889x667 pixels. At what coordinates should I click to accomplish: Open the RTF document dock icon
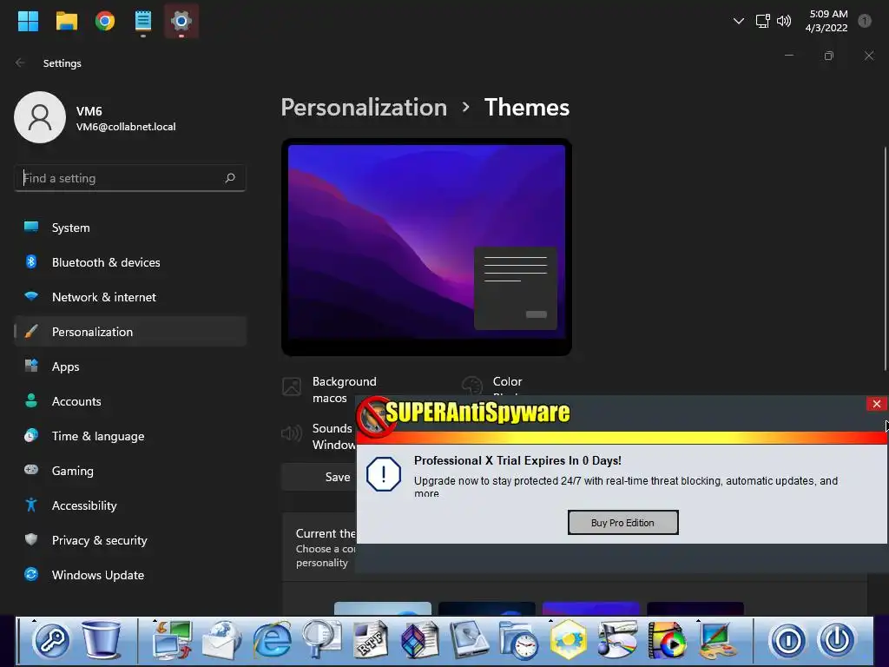point(370,640)
